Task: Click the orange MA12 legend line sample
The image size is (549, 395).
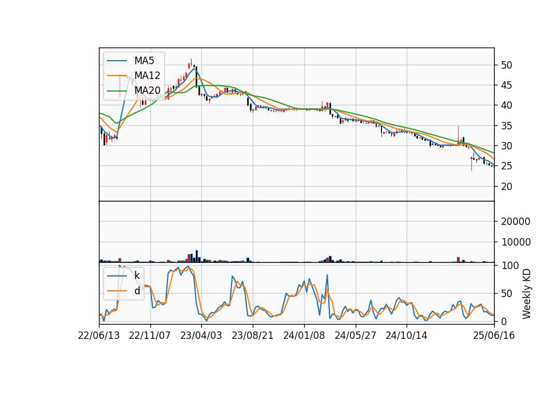Action: point(117,76)
